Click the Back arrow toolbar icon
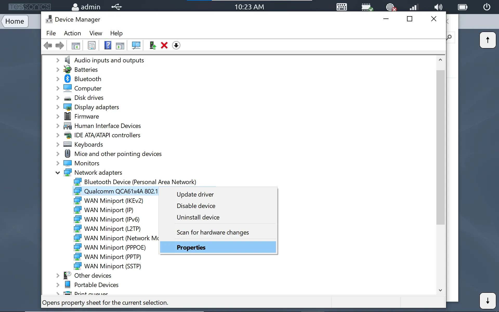 pyautogui.click(x=48, y=45)
